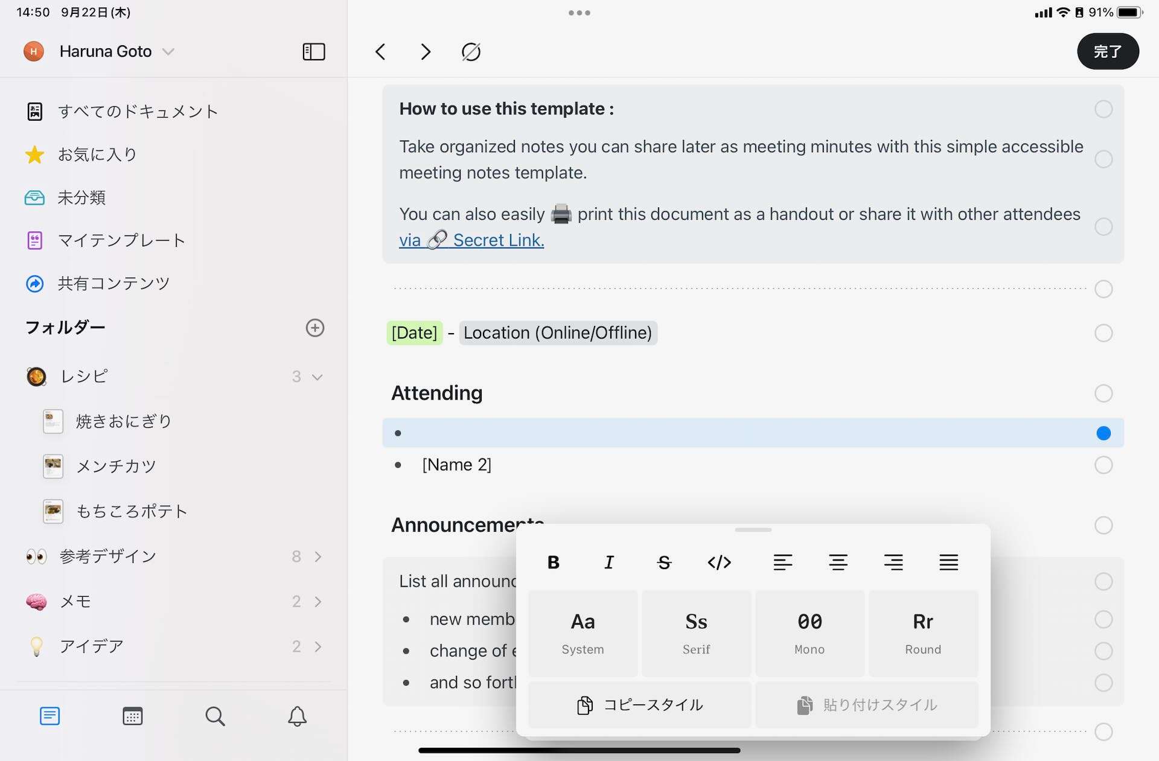Tap the 完了 button
Screen dimensions: 1159x761
click(1108, 51)
